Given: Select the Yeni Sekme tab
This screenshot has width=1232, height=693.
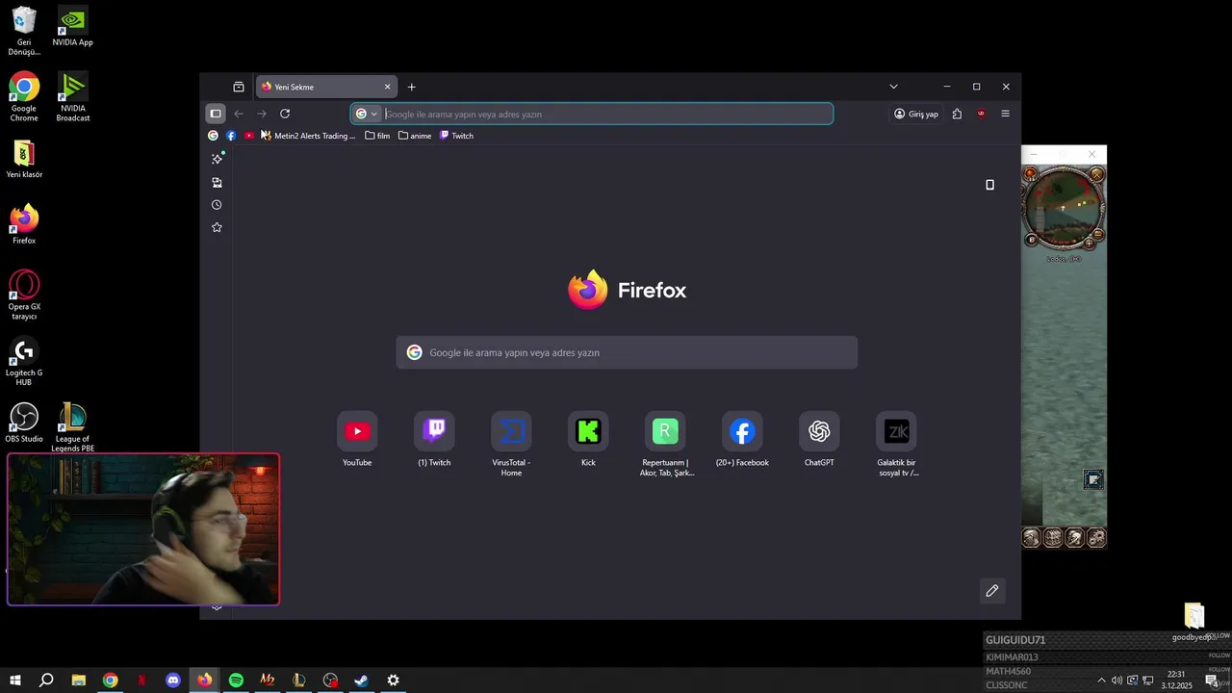Looking at the screenshot, I should (x=327, y=87).
